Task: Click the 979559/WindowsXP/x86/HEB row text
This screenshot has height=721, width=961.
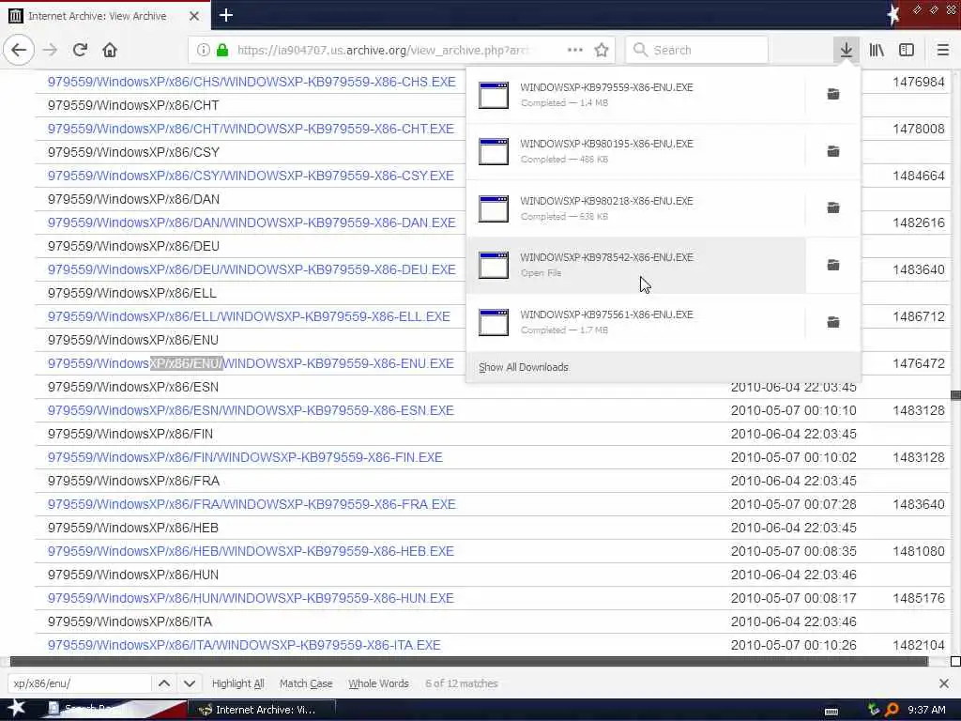Action: (x=133, y=528)
